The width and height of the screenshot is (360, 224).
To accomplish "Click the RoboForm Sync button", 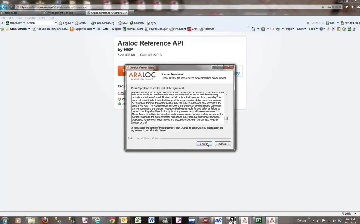I will click(152, 23).
